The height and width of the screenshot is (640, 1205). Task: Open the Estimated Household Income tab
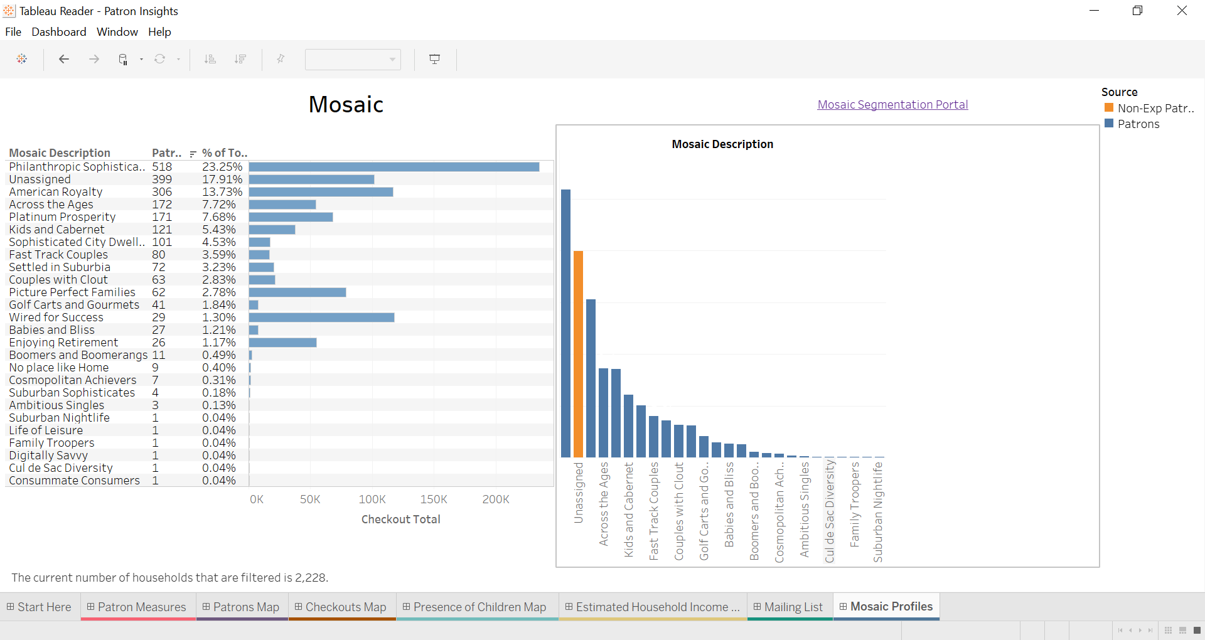(653, 607)
